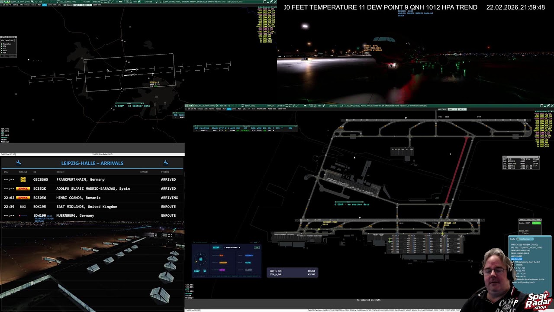This screenshot has height=312, width=554.
Task: Click EDDP_N_TWR K2F840 entry in tower widget
Action: click(x=292, y=274)
